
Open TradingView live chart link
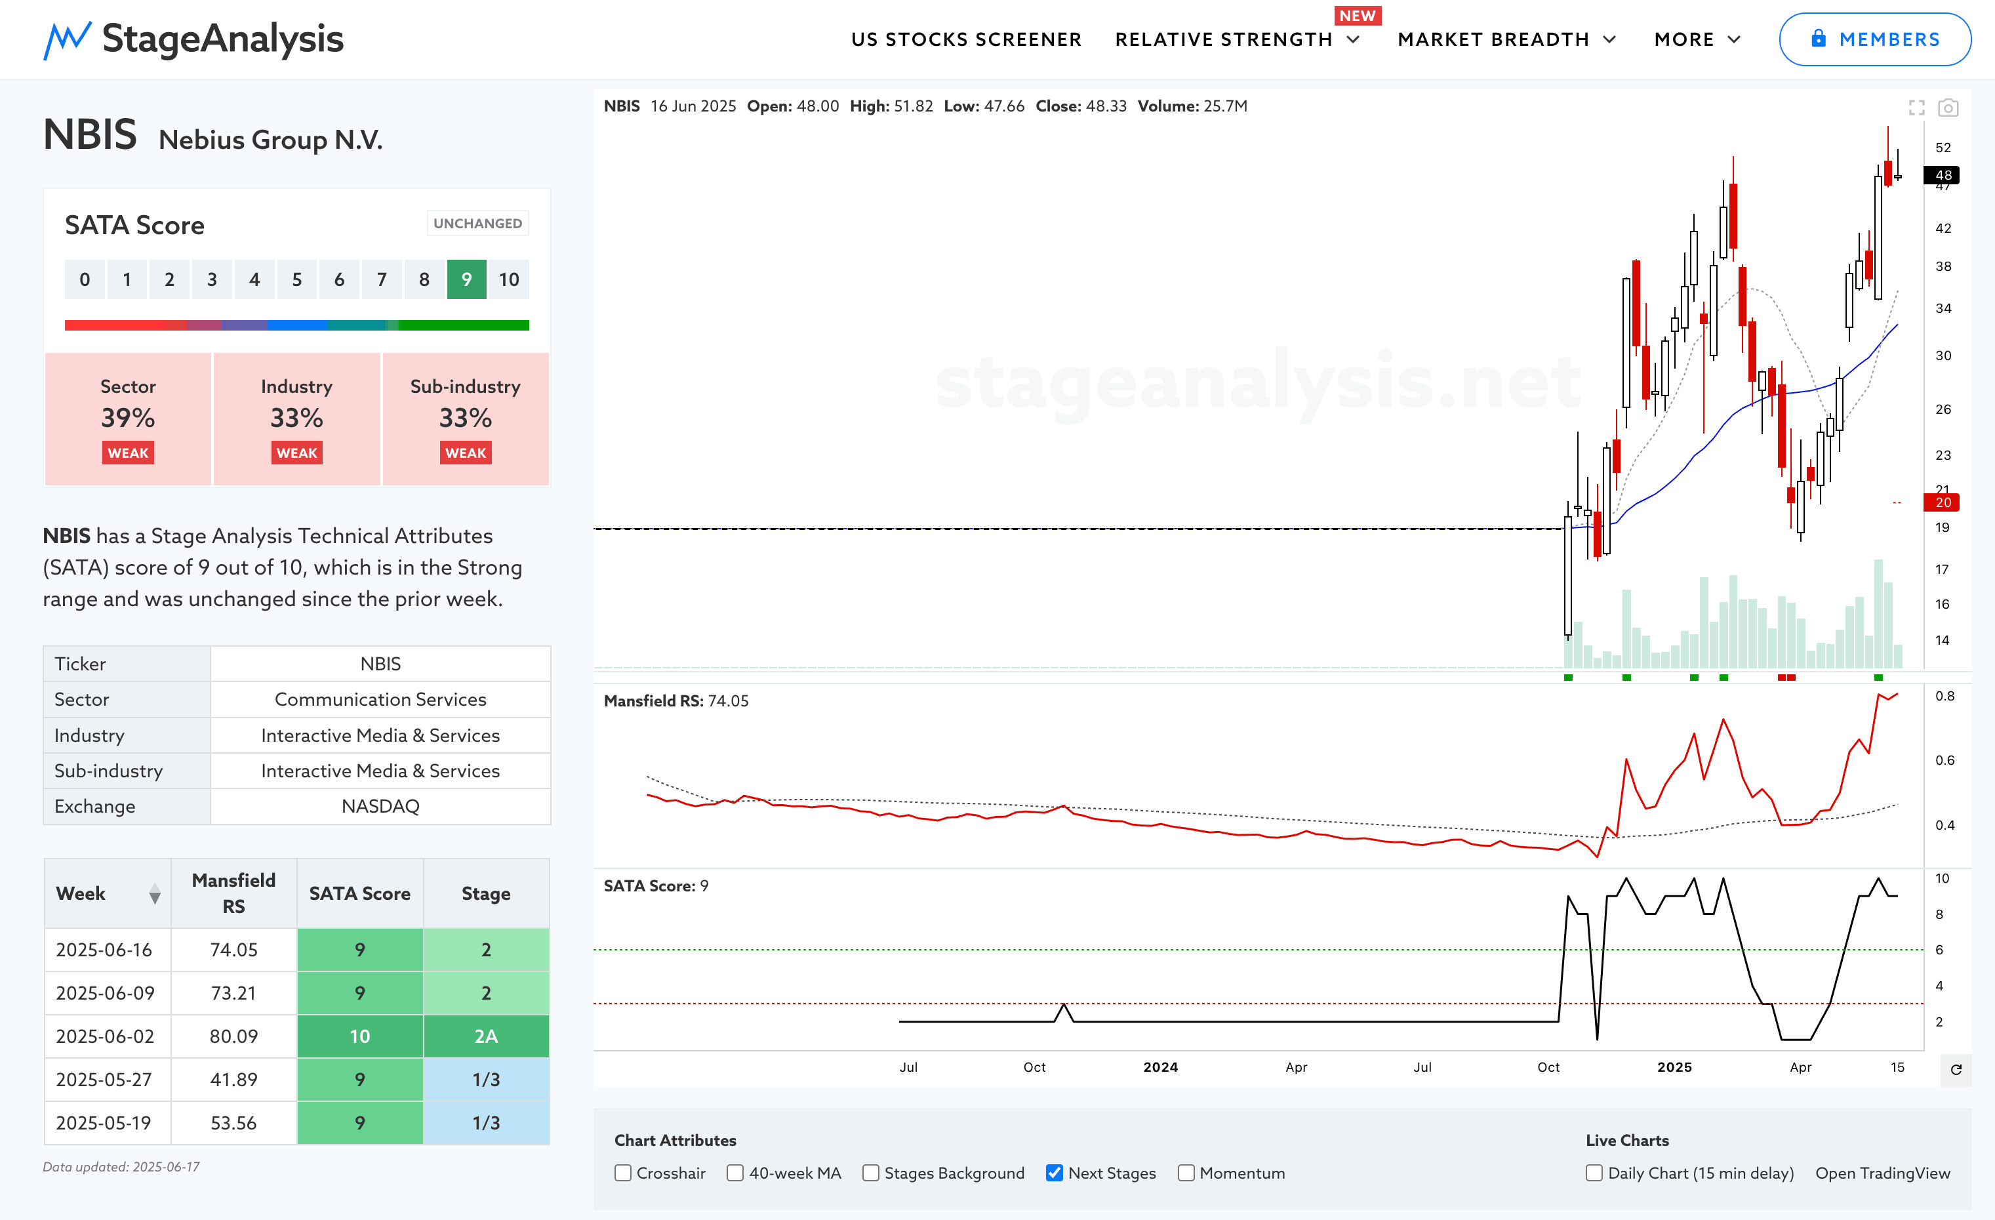1882,1173
